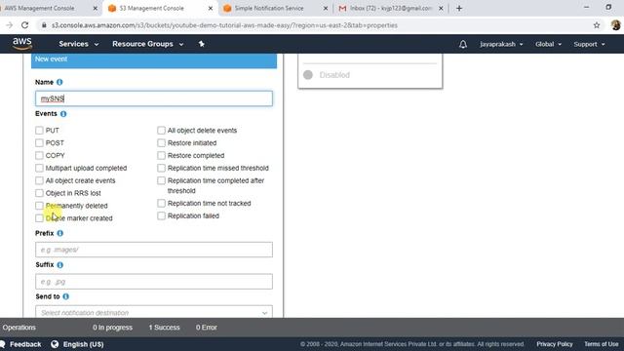Click the language globe icon in the footer
Image resolution: width=624 pixels, height=351 pixels.
tap(55, 344)
